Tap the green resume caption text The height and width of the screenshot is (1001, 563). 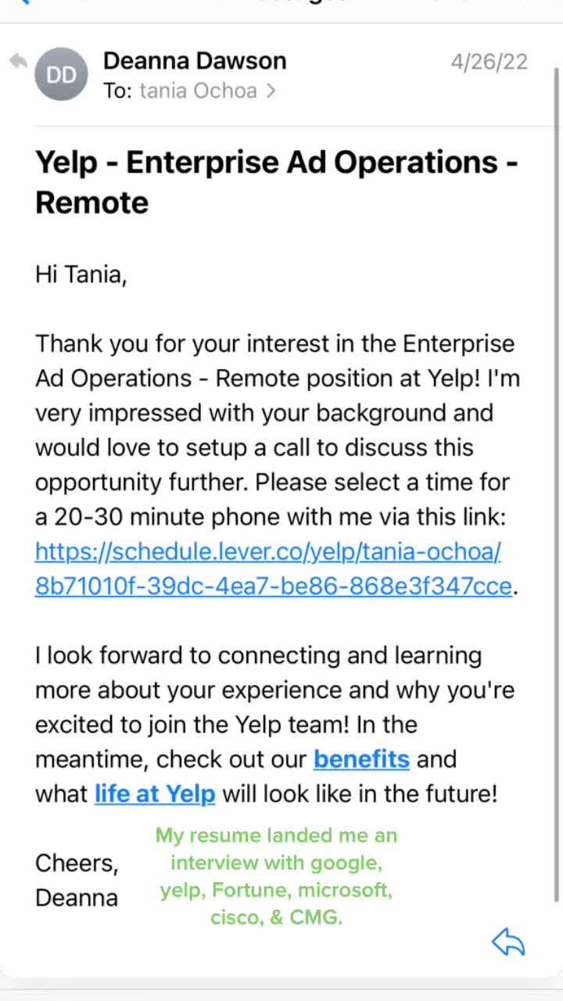click(277, 876)
